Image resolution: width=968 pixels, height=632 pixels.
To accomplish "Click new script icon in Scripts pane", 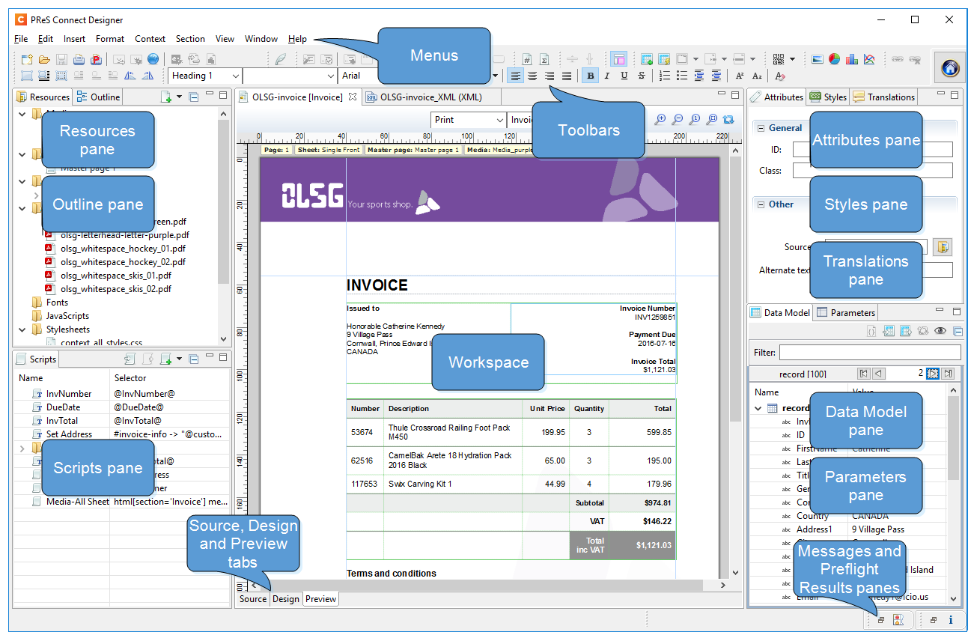I will 166,359.
